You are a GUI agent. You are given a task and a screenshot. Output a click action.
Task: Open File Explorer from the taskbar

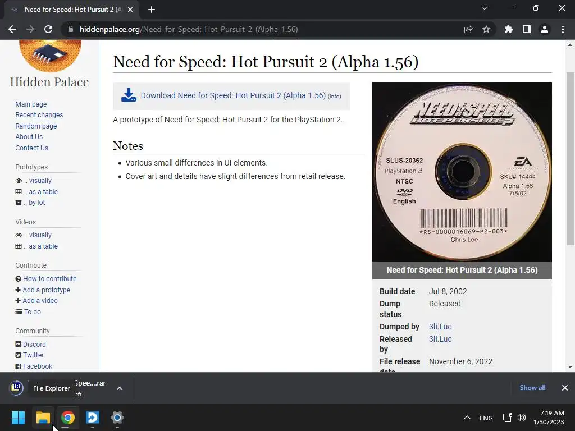coord(43,418)
